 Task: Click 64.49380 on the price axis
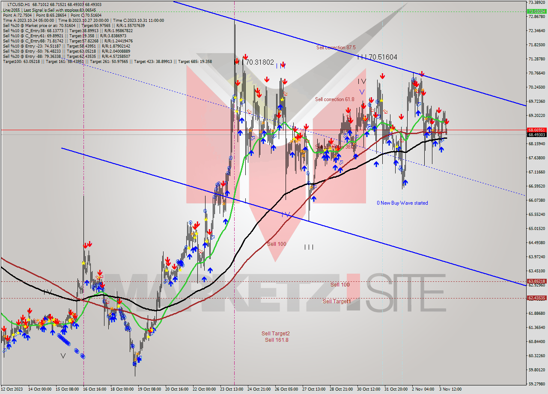coord(536,243)
